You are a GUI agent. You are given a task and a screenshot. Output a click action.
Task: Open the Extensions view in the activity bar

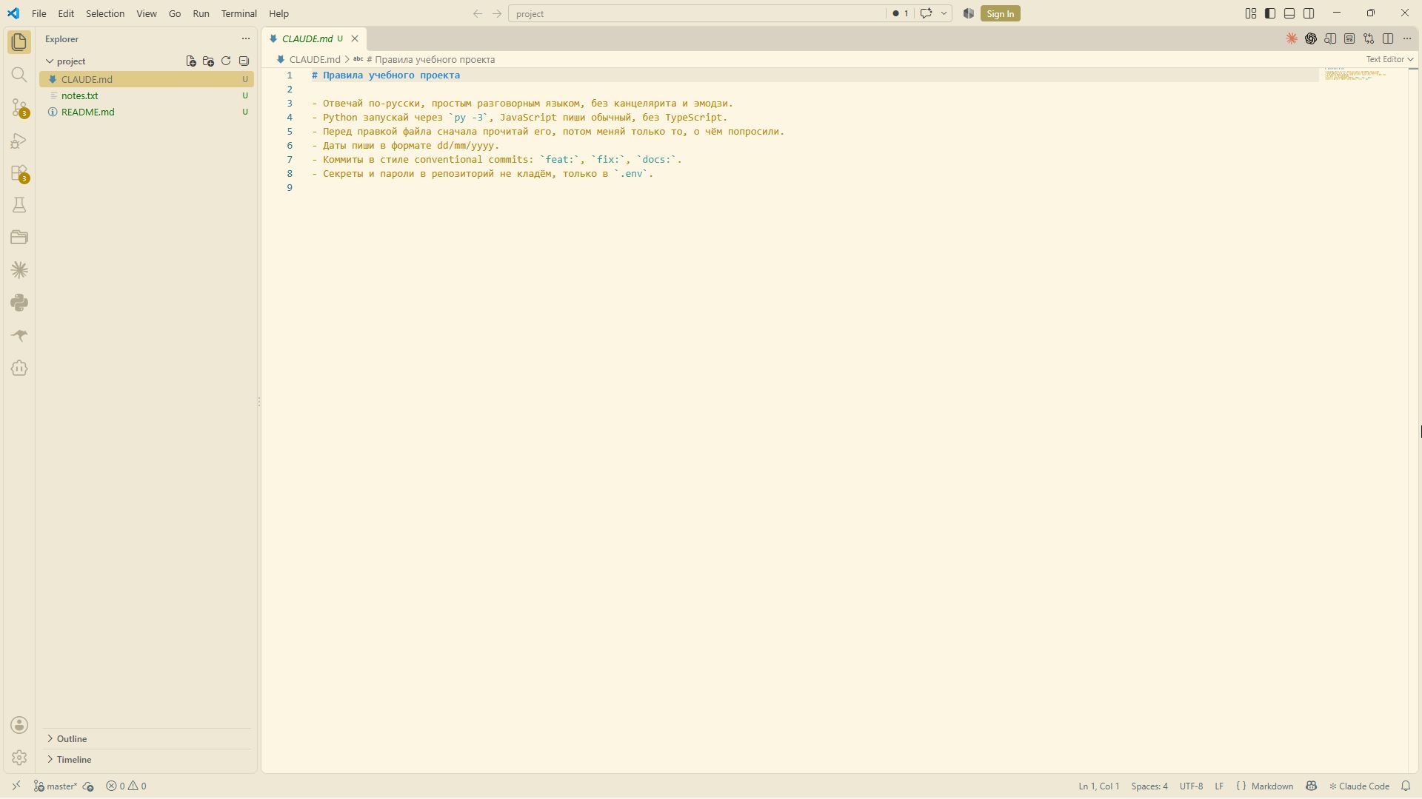tap(19, 172)
